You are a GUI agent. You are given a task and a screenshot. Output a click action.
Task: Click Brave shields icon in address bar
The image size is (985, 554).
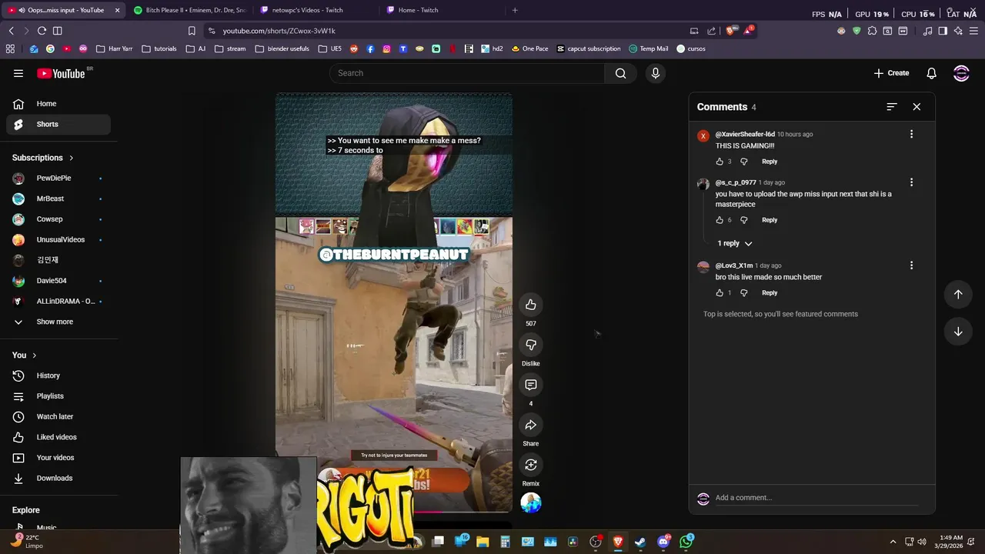(730, 31)
